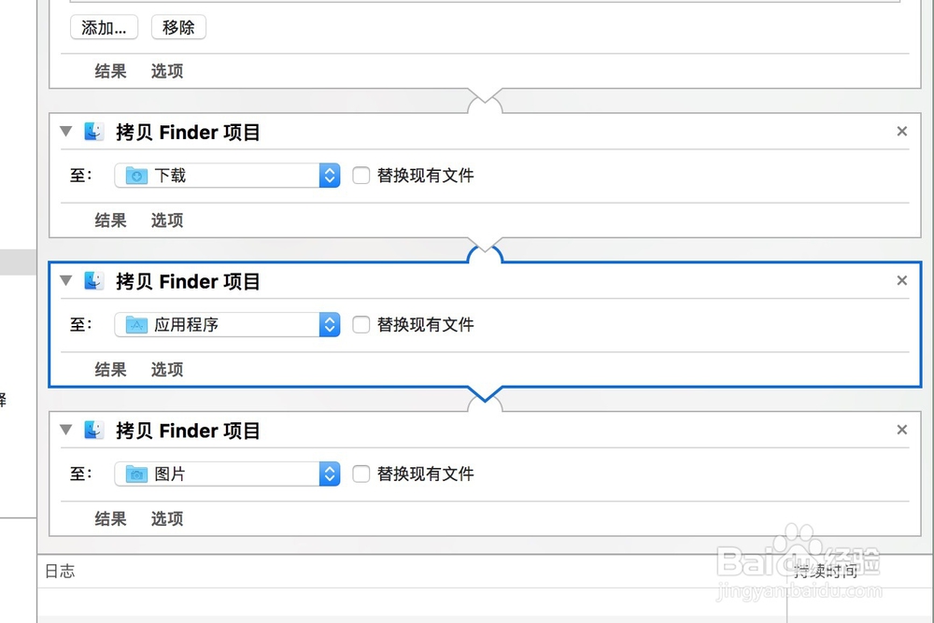Enable 替换现有文件 for the 下载 action

[x=361, y=176]
